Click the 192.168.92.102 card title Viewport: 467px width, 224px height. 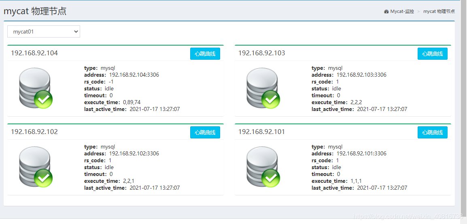pyautogui.click(x=34, y=132)
